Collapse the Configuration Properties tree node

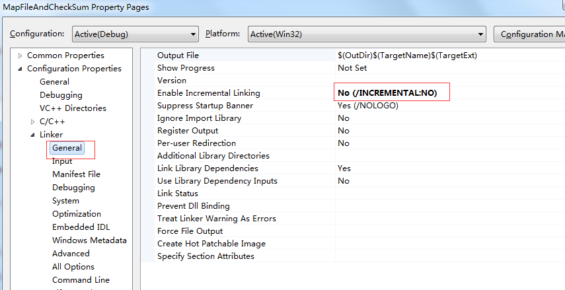click(x=20, y=69)
